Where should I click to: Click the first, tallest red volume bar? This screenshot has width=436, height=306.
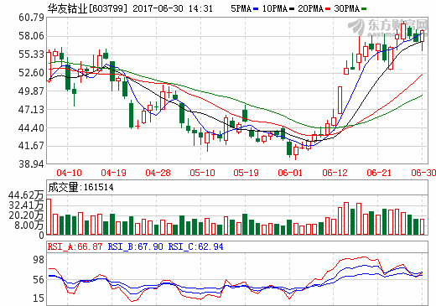click(49, 217)
